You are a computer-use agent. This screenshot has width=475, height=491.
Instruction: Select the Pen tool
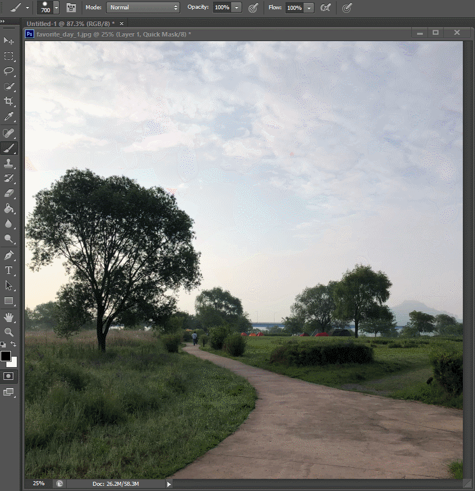click(x=9, y=255)
